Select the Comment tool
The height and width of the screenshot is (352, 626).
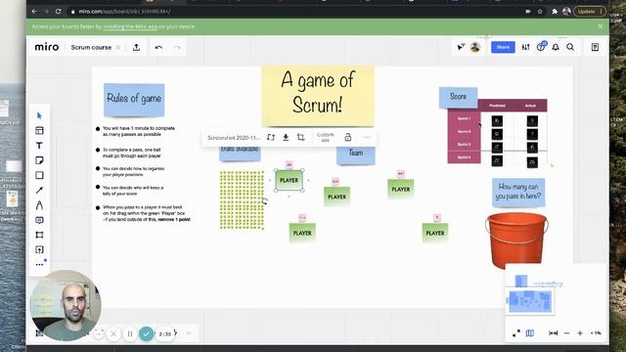click(x=39, y=220)
